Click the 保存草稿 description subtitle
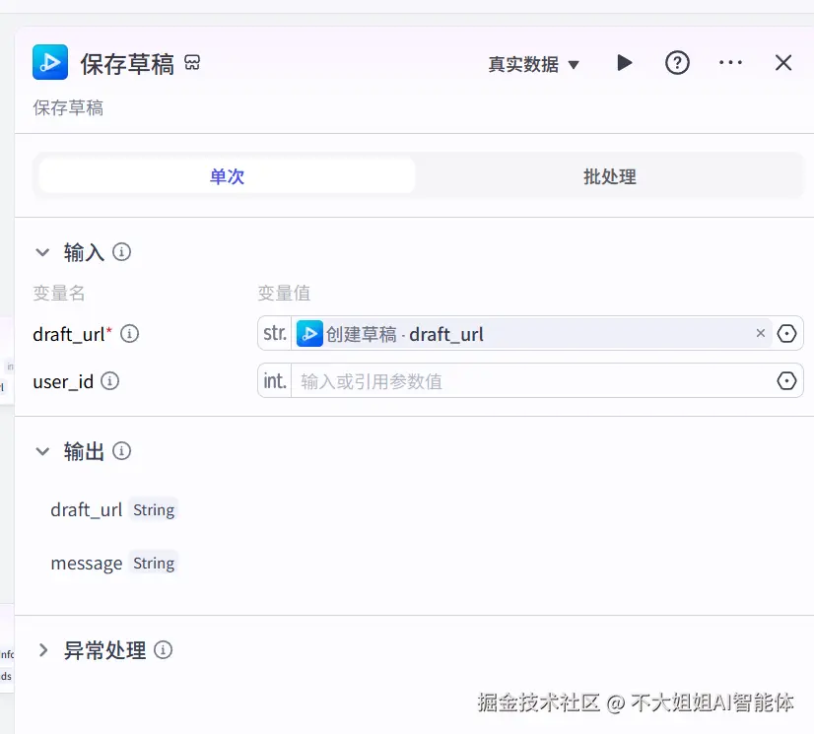The image size is (814, 734). tap(68, 108)
